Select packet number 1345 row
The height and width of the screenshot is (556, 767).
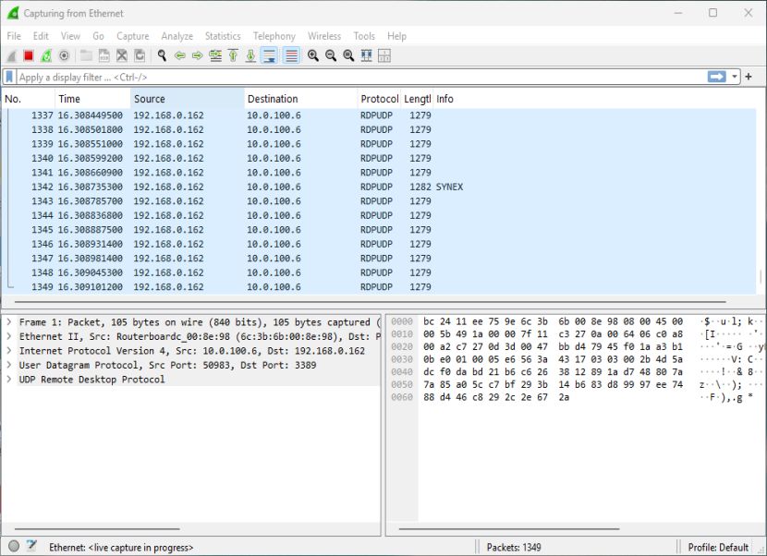(x=379, y=230)
